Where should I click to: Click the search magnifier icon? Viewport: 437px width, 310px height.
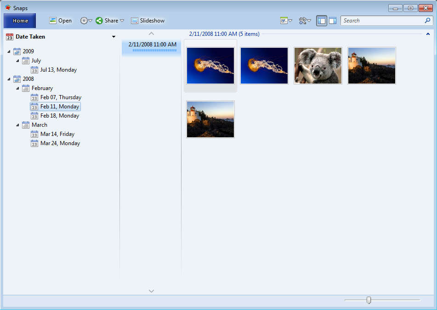(427, 20)
